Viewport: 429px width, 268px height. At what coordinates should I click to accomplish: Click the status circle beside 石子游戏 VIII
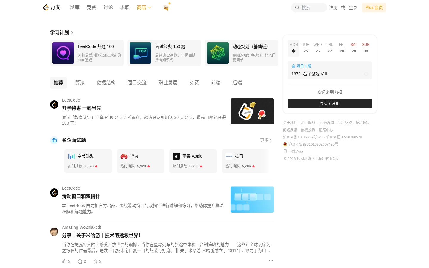(366, 74)
